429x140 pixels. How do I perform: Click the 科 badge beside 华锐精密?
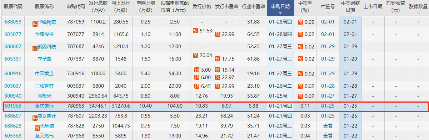[35, 24]
